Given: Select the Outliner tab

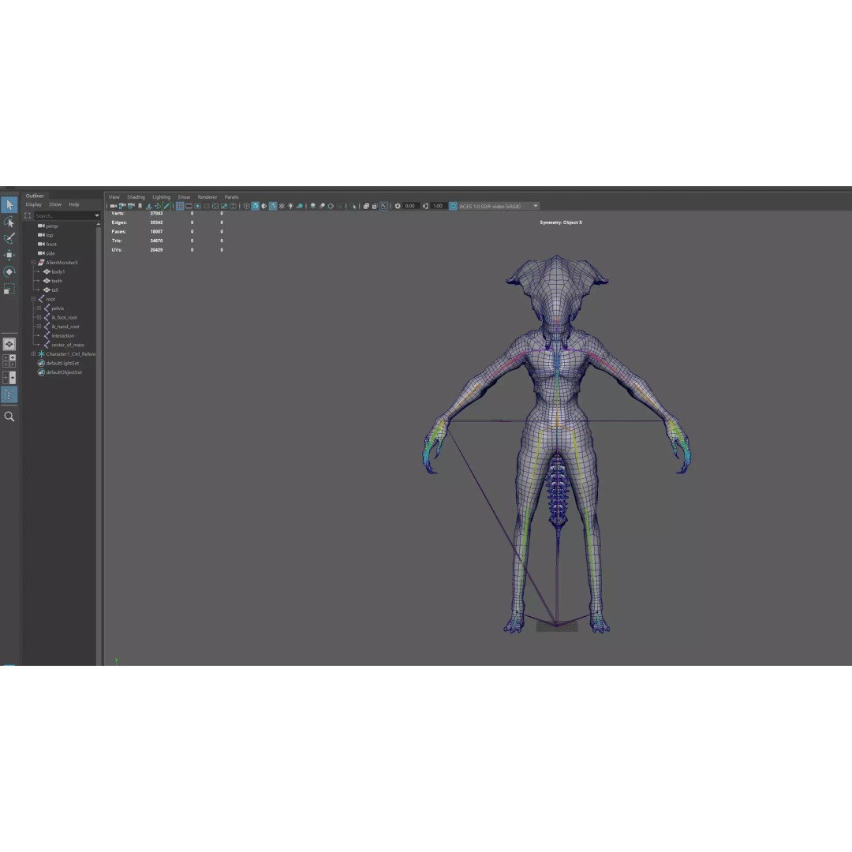Looking at the screenshot, I should tap(35, 196).
